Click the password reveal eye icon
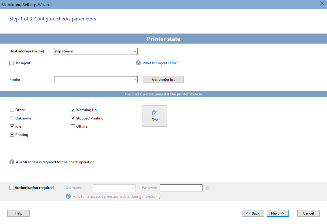 coord(207,188)
